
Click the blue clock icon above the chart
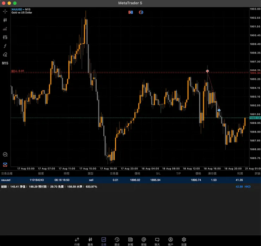141,12
